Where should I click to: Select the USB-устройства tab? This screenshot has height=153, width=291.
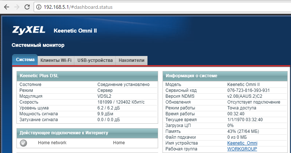(x=95, y=60)
